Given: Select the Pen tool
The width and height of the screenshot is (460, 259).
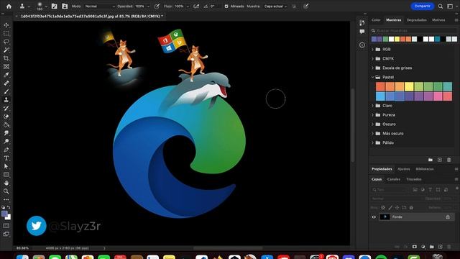Looking at the screenshot, I should click(x=6, y=150).
